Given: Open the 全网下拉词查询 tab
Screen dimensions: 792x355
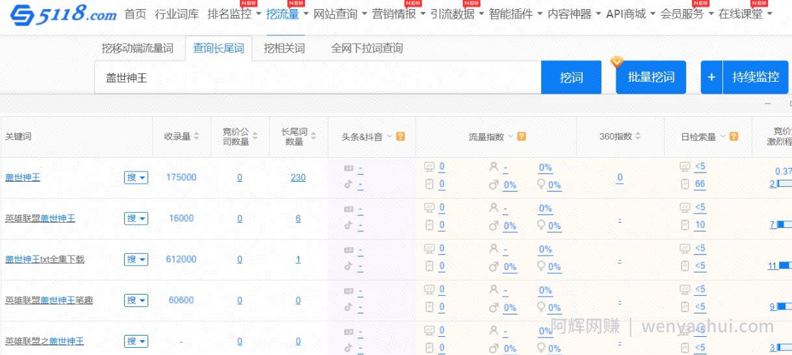Looking at the screenshot, I should [367, 48].
